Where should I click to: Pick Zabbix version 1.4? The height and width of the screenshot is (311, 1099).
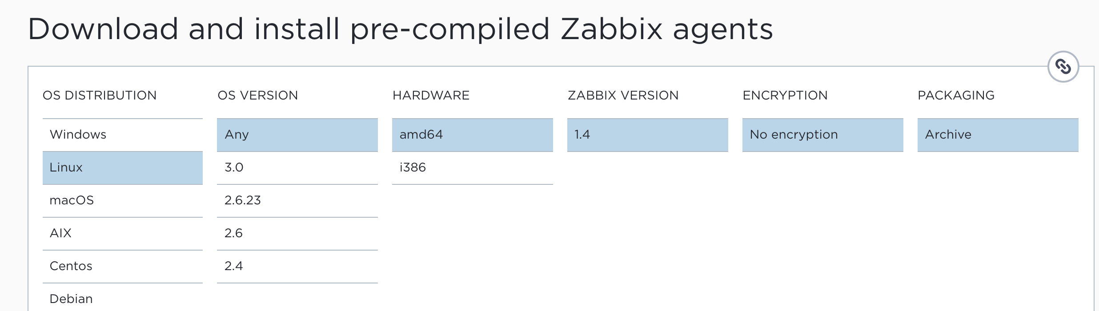coord(648,135)
